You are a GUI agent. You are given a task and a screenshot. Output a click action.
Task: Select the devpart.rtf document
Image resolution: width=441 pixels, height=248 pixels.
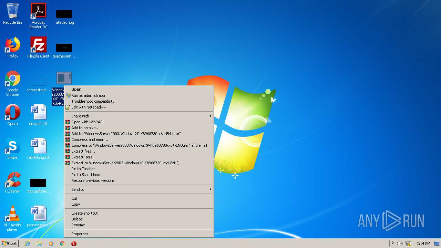click(38, 115)
